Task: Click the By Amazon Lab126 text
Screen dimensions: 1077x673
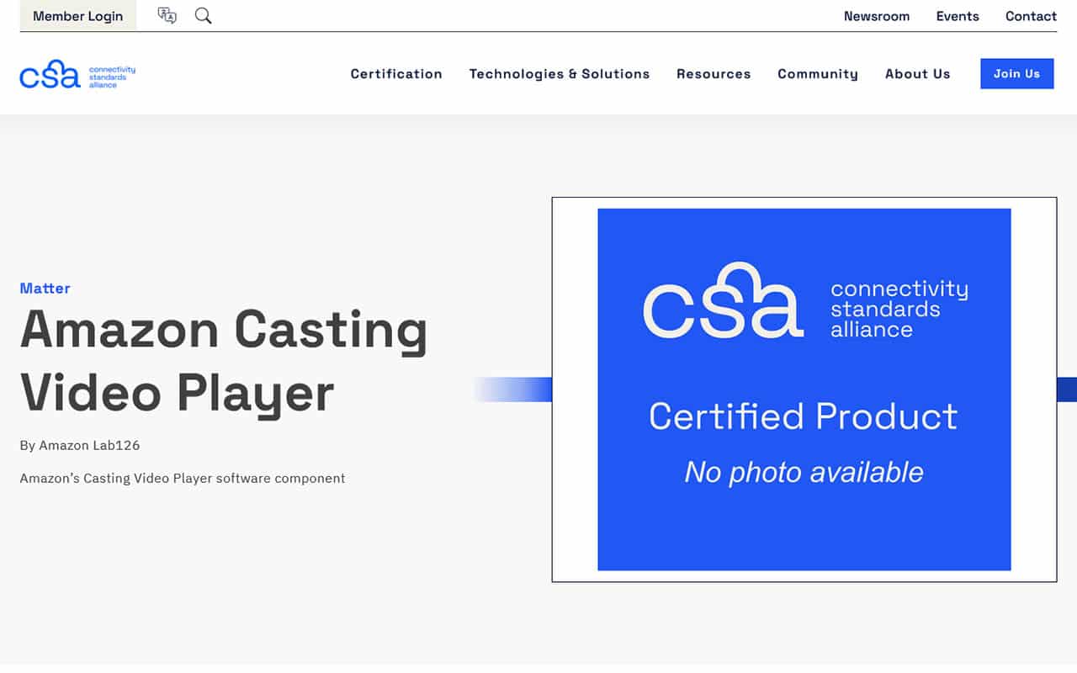Action: coord(80,445)
